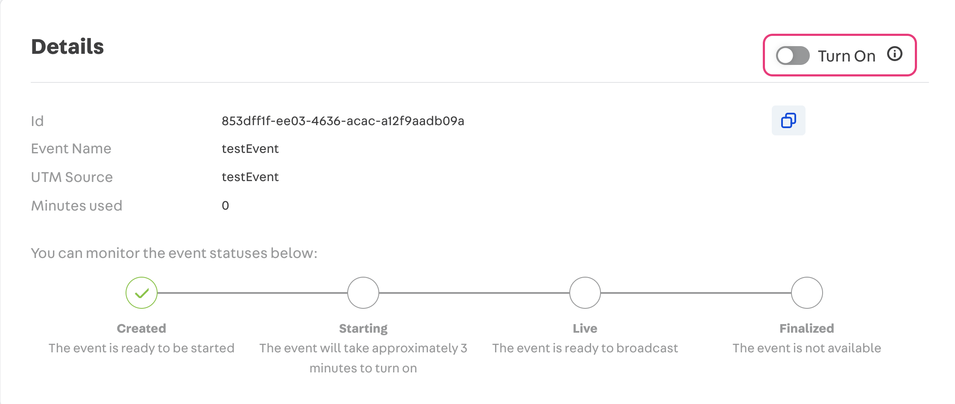
Task: Click the Id field label
Action: 37,121
